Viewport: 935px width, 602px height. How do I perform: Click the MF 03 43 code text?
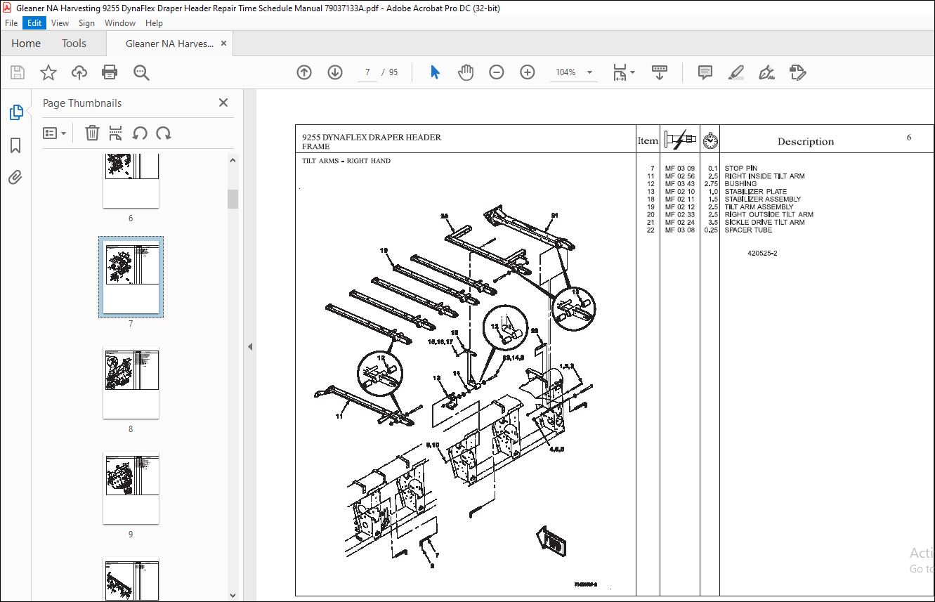[680, 184]
